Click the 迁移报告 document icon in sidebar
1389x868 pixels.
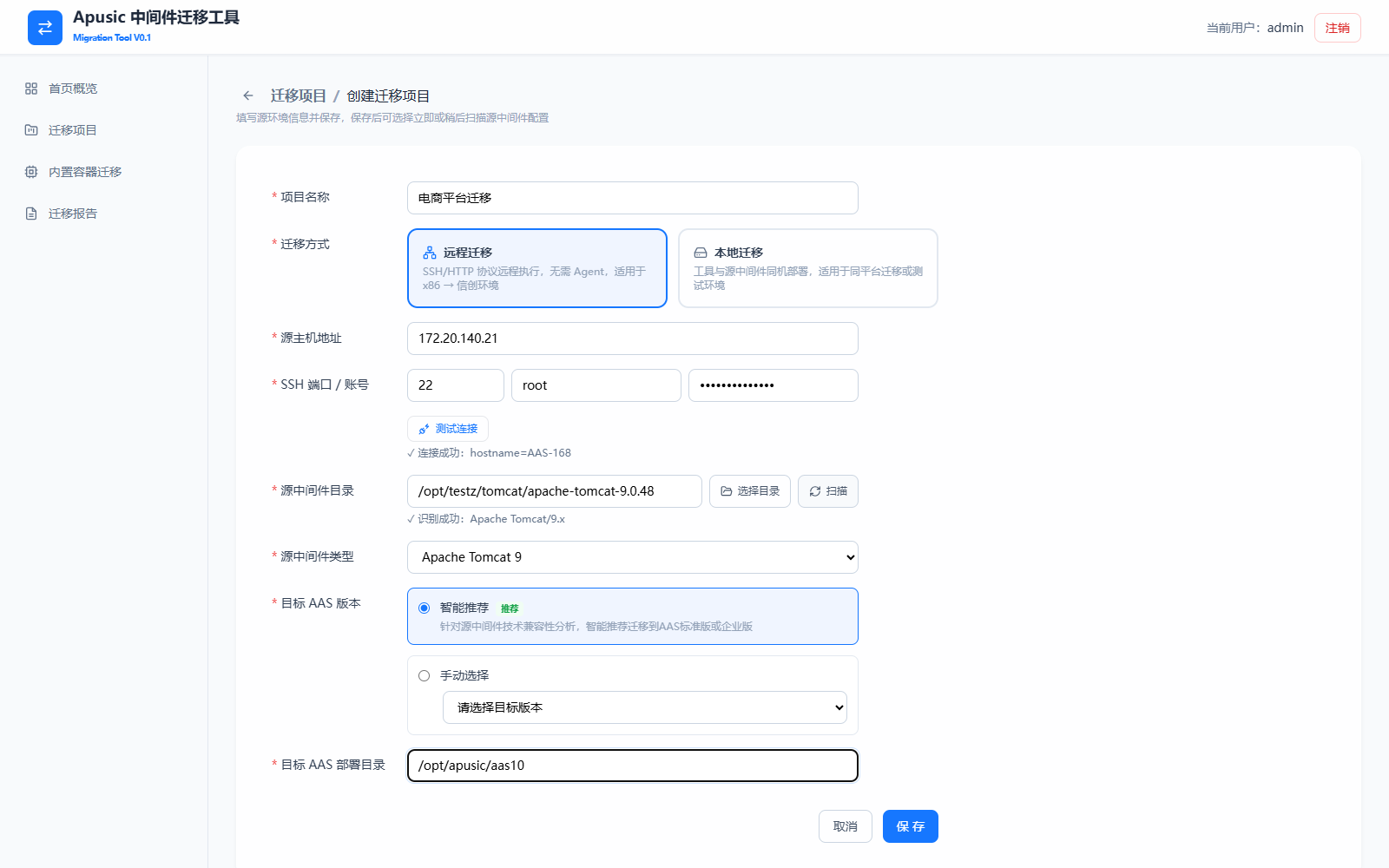point(31,214)
